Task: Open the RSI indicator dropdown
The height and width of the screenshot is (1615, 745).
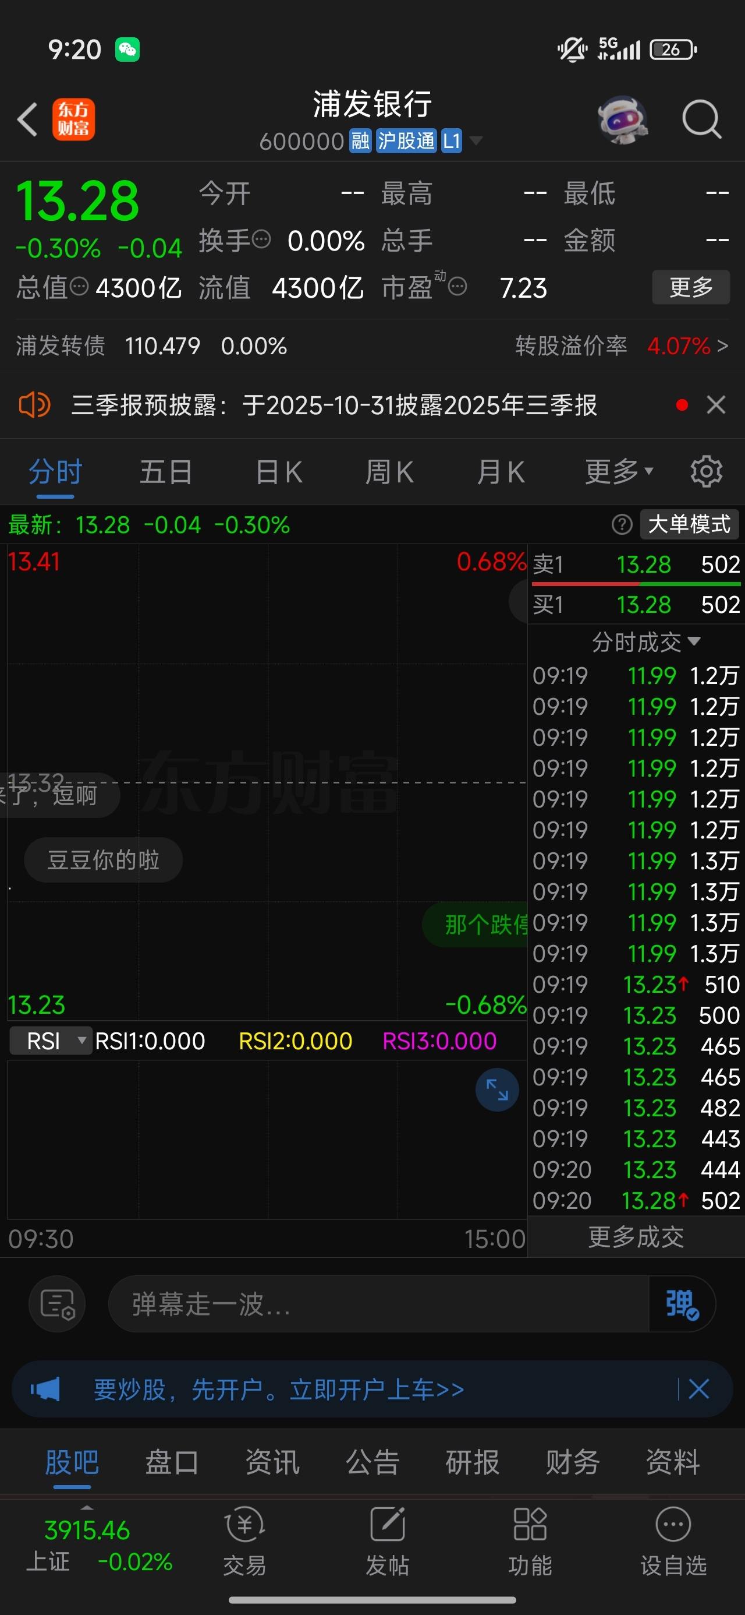Action: pos(51,1041)
